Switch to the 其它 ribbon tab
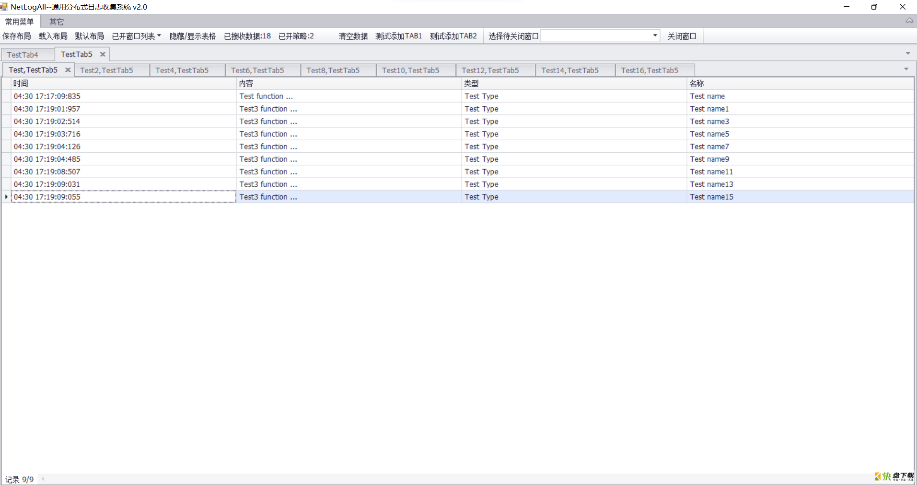The image size is (917, 485). [x=57, y=22]
